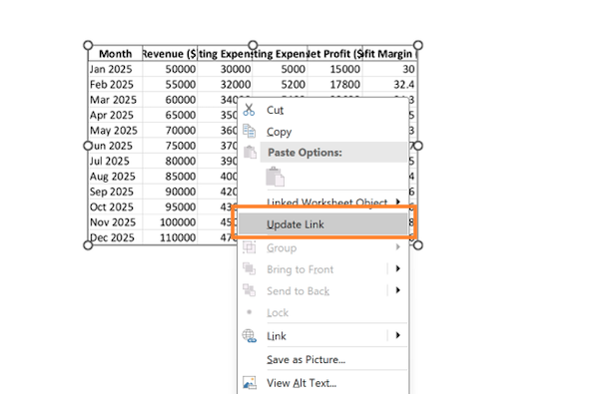Click the Month header cell in the table
The height and width of the screenshot is (394, 612).
tap(115, 54)
